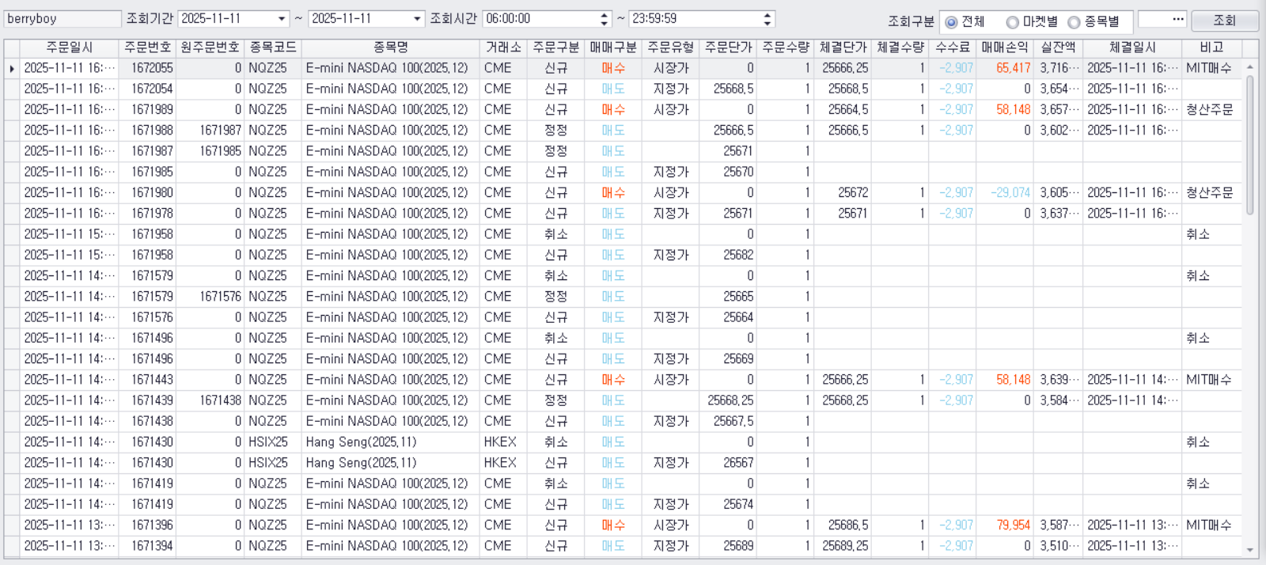This screenshot has height=565, width=1266.
Task: Click order price 25664 cell
Action: coord(729,317)
